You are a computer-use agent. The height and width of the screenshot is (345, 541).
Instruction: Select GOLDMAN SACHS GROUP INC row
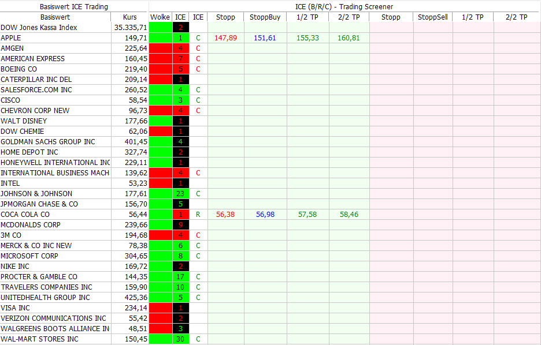[47, 141]
